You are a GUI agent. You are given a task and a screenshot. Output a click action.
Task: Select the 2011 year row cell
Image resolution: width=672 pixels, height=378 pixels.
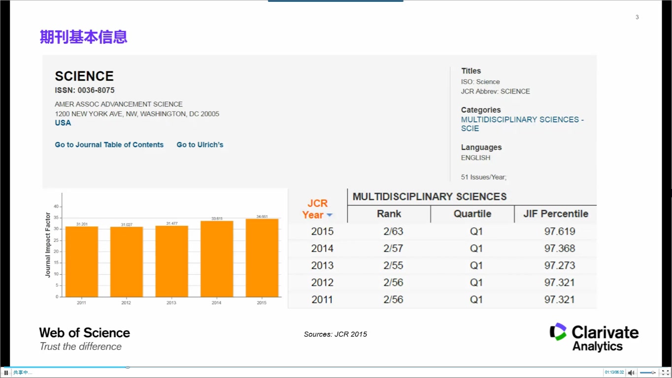(322, 300)
